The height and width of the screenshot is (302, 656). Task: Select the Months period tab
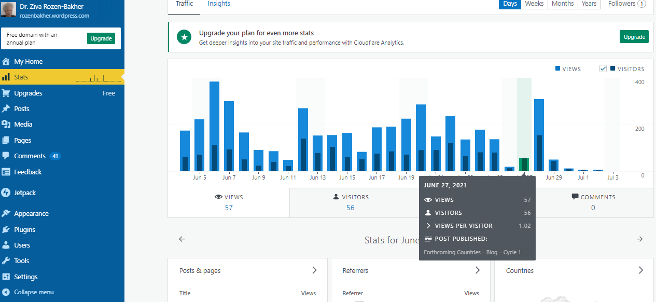[563, 4]
